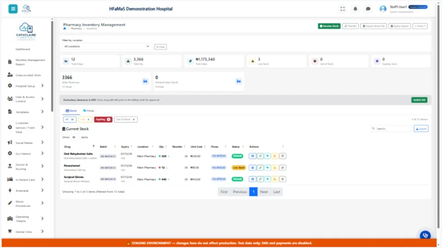Export the current stock list

coord(421,129)
